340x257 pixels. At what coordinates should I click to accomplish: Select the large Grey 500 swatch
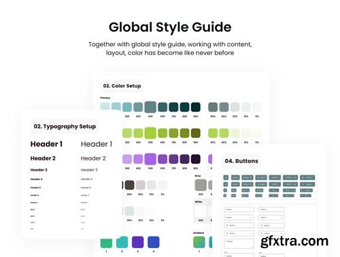pyautogui.click(x=201, y=185)
